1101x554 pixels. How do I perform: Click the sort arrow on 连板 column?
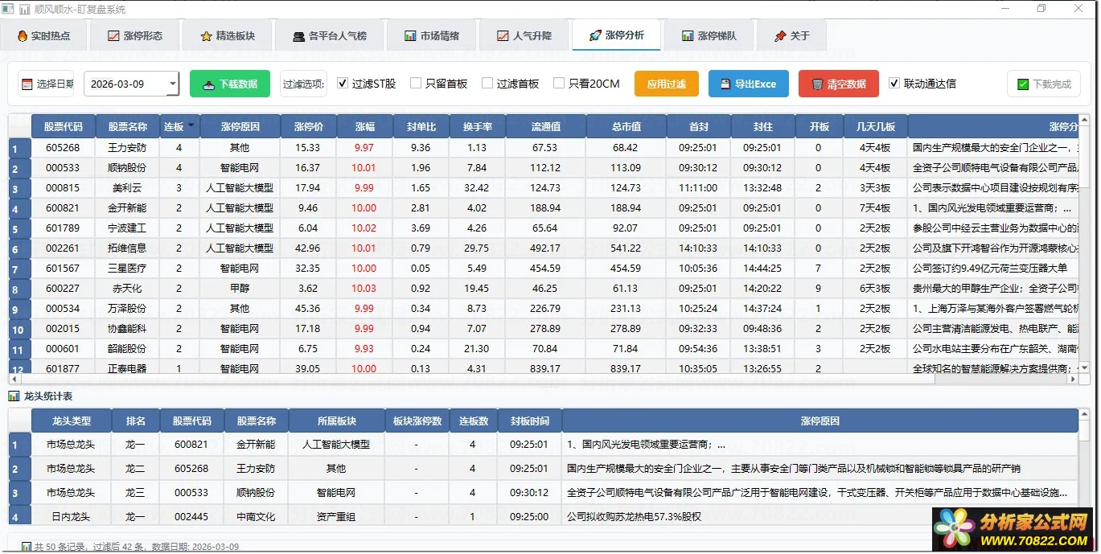191,126
